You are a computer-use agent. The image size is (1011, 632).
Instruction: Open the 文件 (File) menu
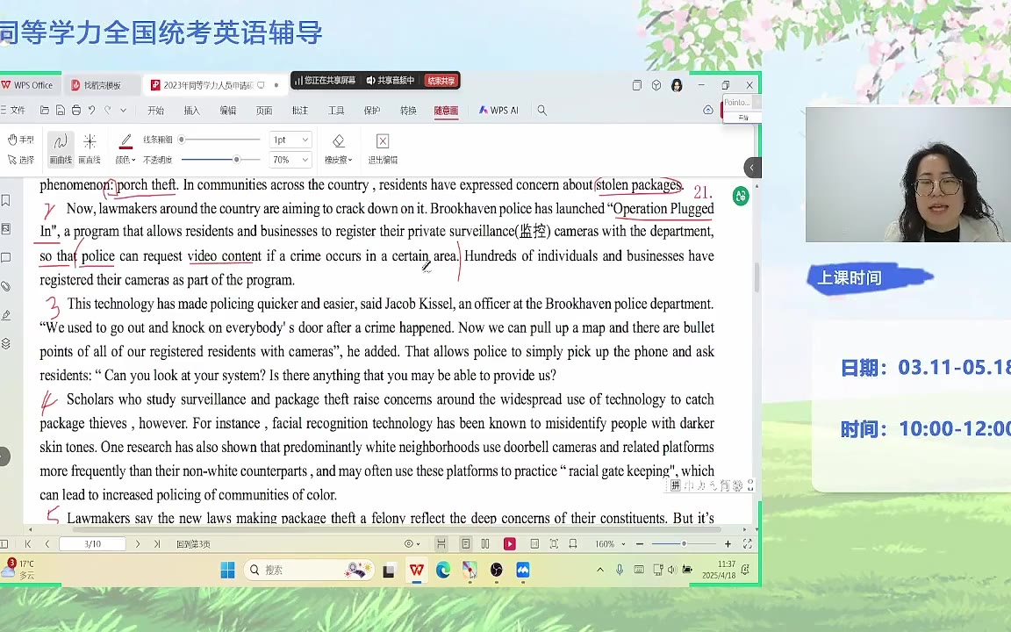click(13, 111)
